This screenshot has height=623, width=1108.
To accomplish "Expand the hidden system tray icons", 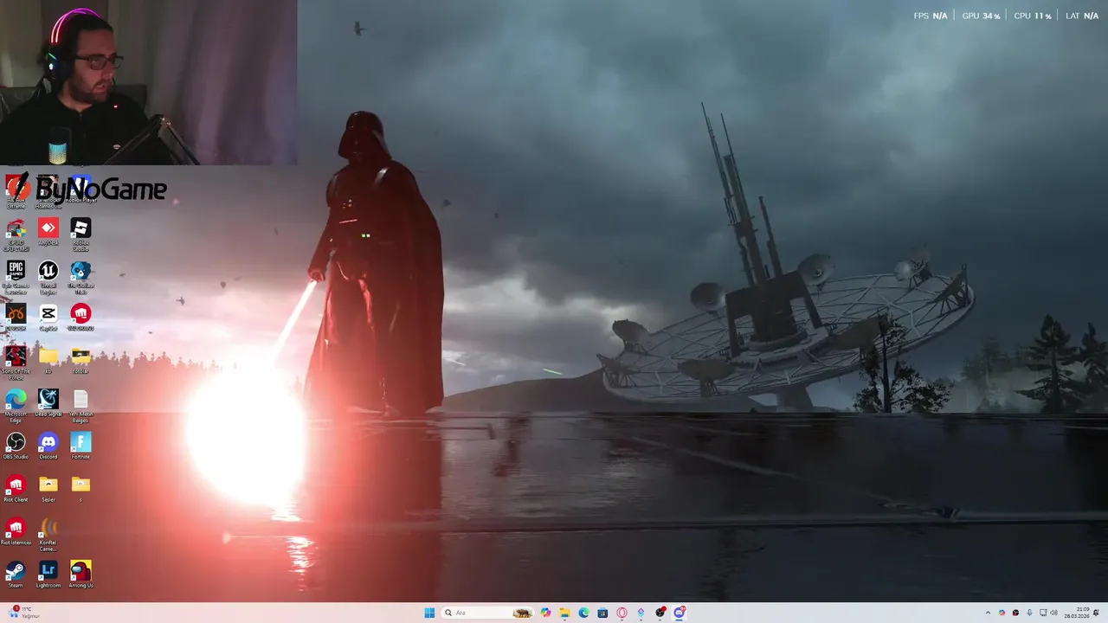I will pyautogui.click(x=988, y=613).
